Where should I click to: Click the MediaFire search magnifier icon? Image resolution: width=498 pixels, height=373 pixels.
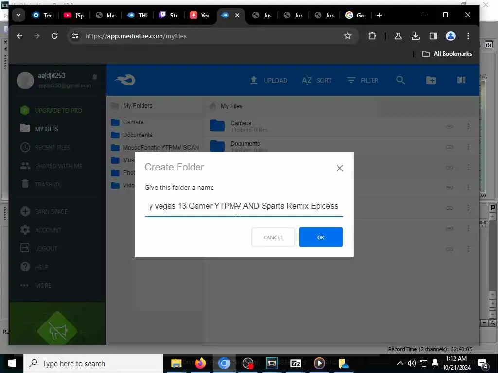pyautogui.click(x=400, y=80)
